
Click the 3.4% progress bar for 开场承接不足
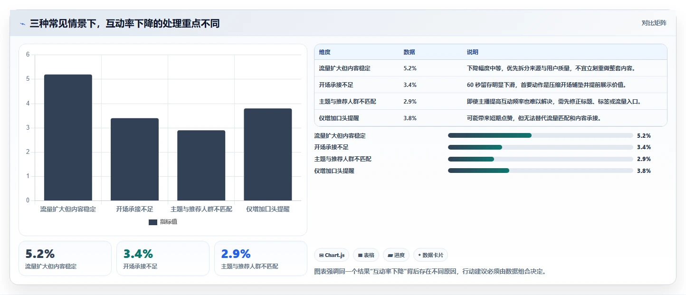tap(540, 147)
